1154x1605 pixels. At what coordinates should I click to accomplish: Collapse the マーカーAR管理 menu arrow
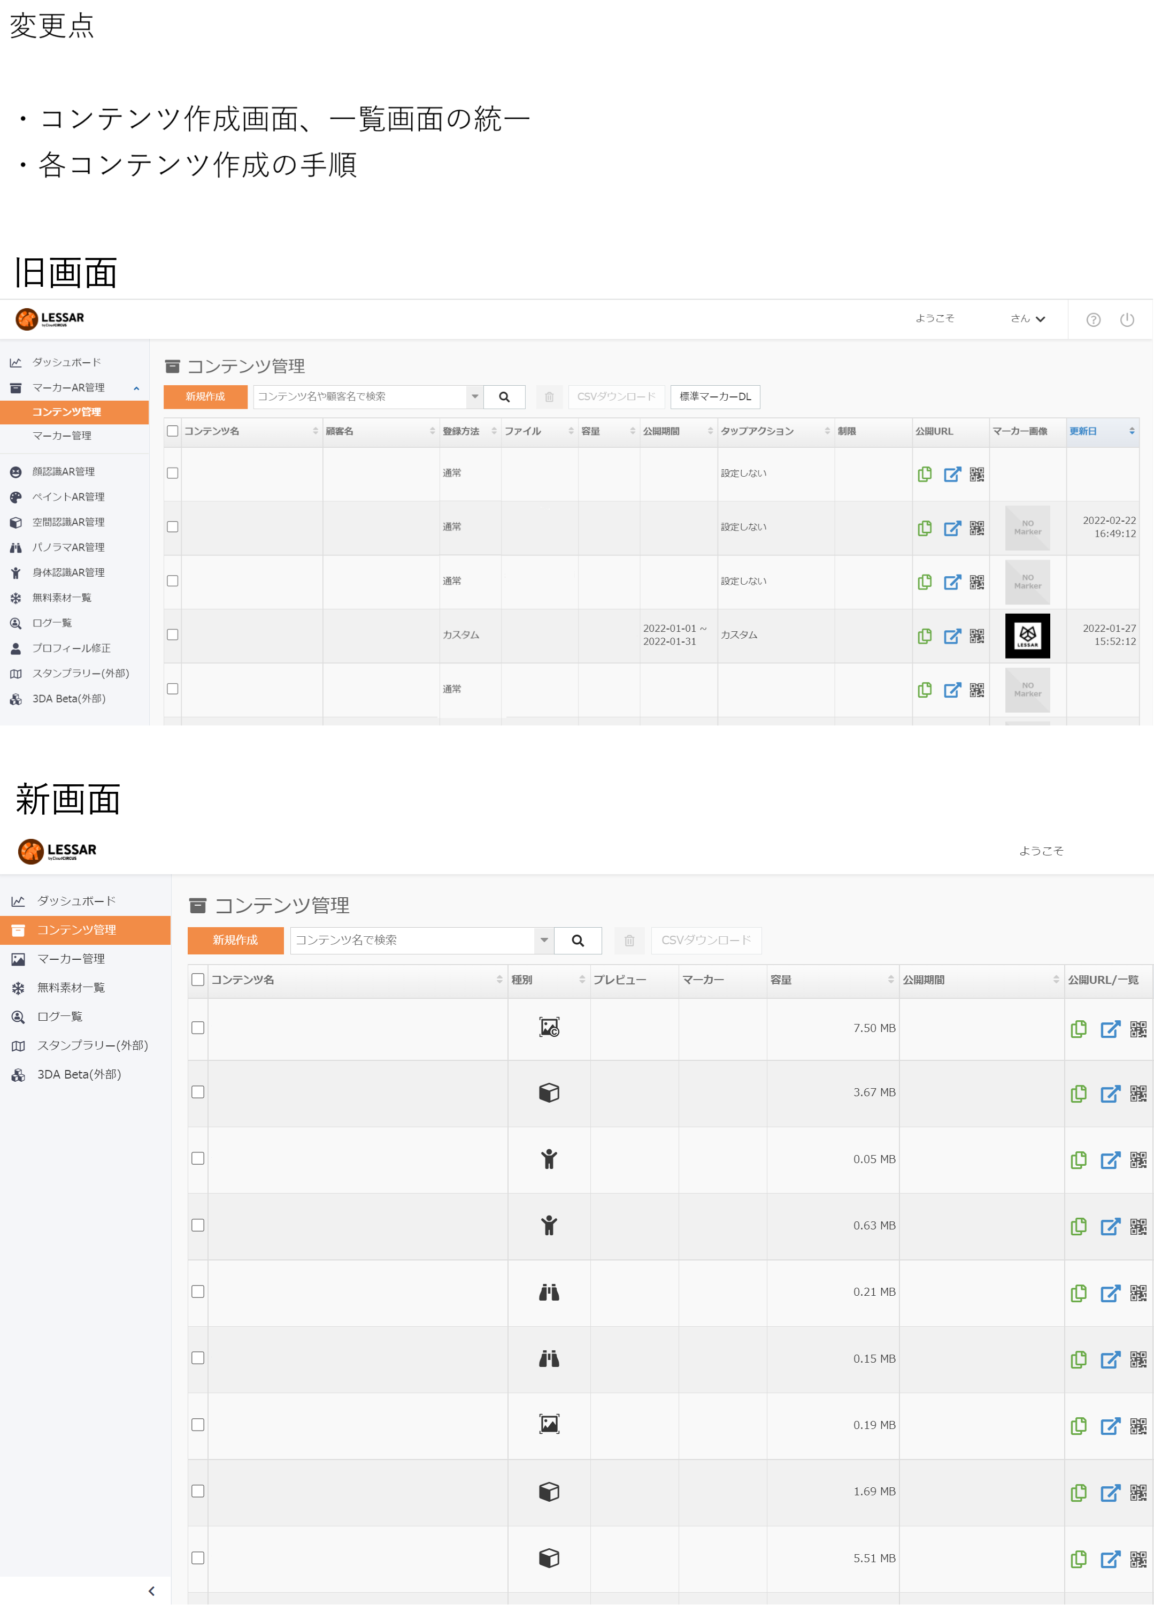pyautogui.click(x=136, y=388)
